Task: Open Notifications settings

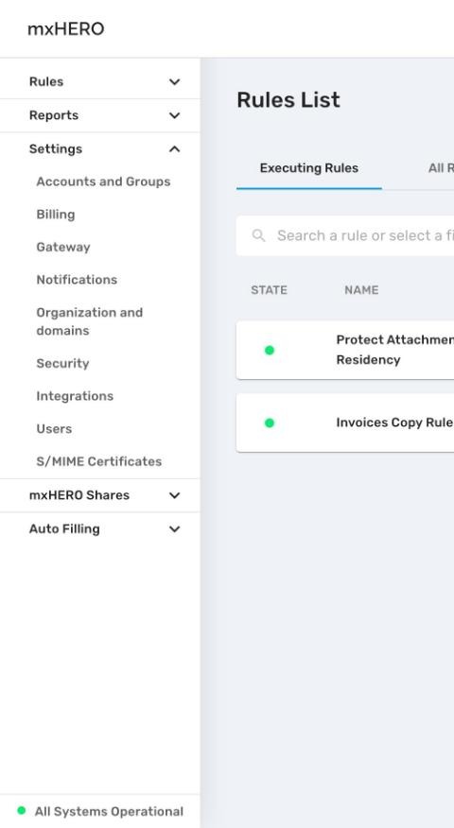Action: pyautogui.click(x=77, y=280)
